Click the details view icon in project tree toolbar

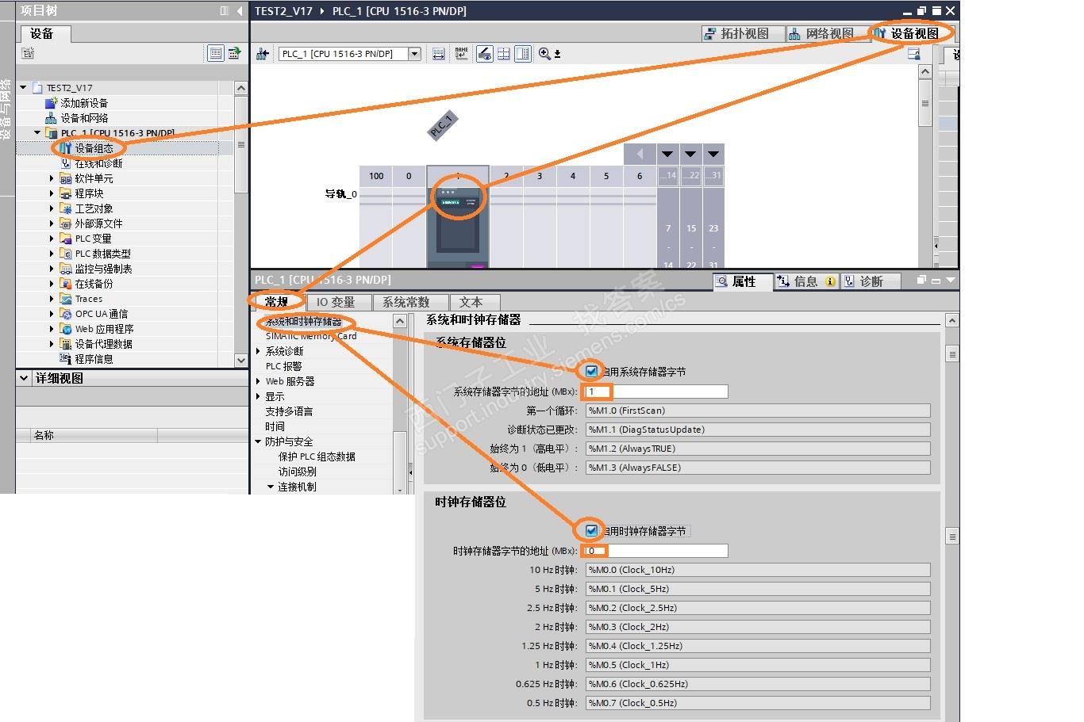tap(215, 53)
